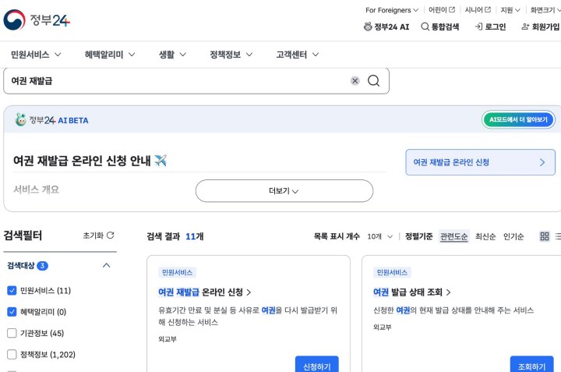The height and width of the screenshot is (372, 561).
Task: Open 여권 재발급 온라인 신청 result title
Action: [x=204, y=292]
